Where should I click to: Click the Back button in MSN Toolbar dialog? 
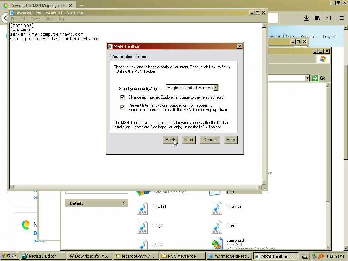pos(170,140)
